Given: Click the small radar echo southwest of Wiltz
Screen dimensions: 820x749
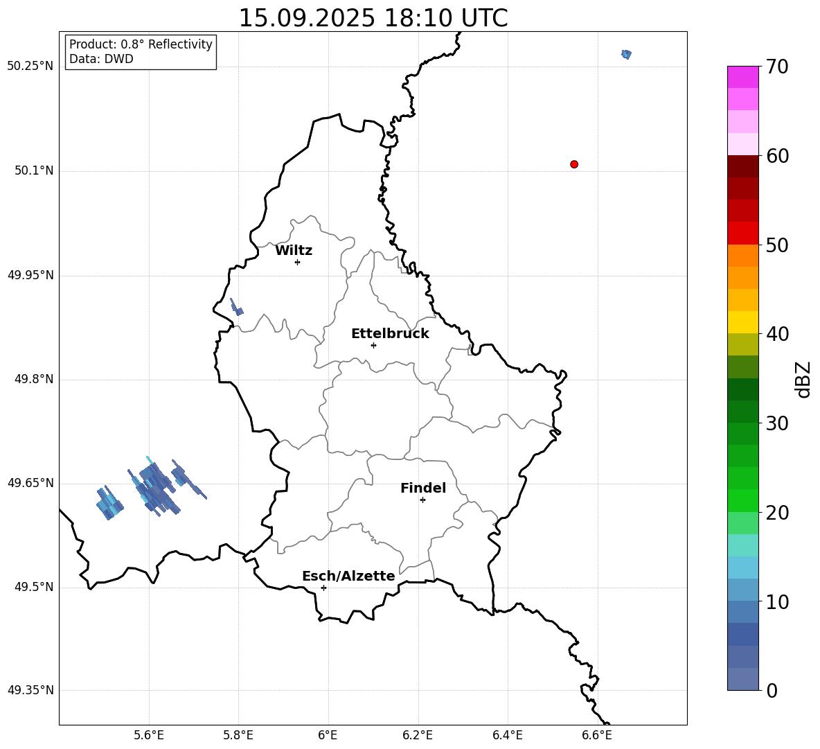Looking at the screenshot, I should point(236,307).
